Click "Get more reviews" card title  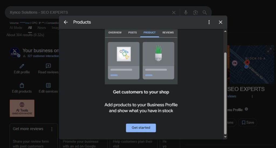pyautogui.click(x=28, y=129)
